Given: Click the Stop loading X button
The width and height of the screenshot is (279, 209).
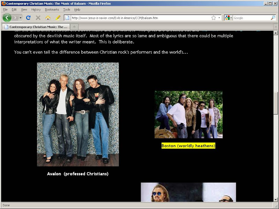Looking at the screenshot, I should (38, 18).
